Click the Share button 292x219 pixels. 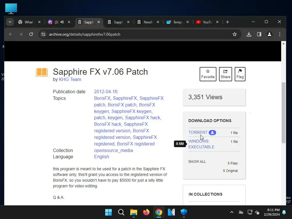click(225, 74)
